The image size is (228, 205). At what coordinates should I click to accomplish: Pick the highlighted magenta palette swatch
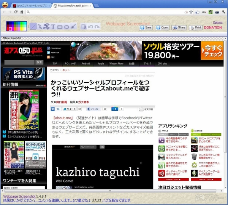[x=10, y=29]
